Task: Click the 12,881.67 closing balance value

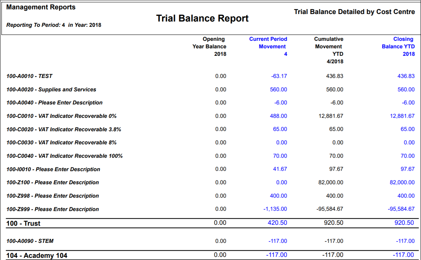Action: [402, 116]
